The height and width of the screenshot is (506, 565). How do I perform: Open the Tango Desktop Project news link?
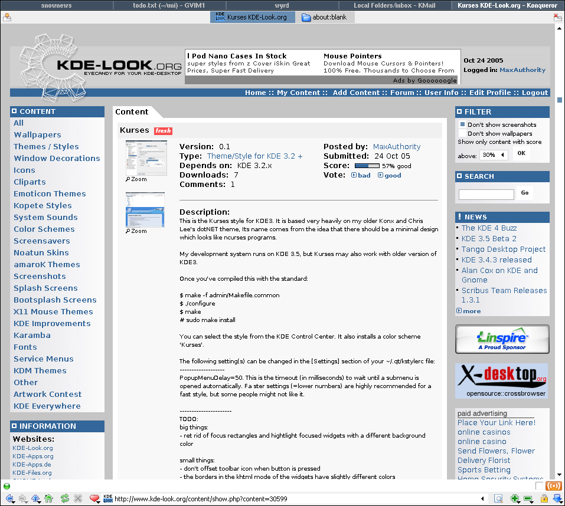tap(504, 249)
